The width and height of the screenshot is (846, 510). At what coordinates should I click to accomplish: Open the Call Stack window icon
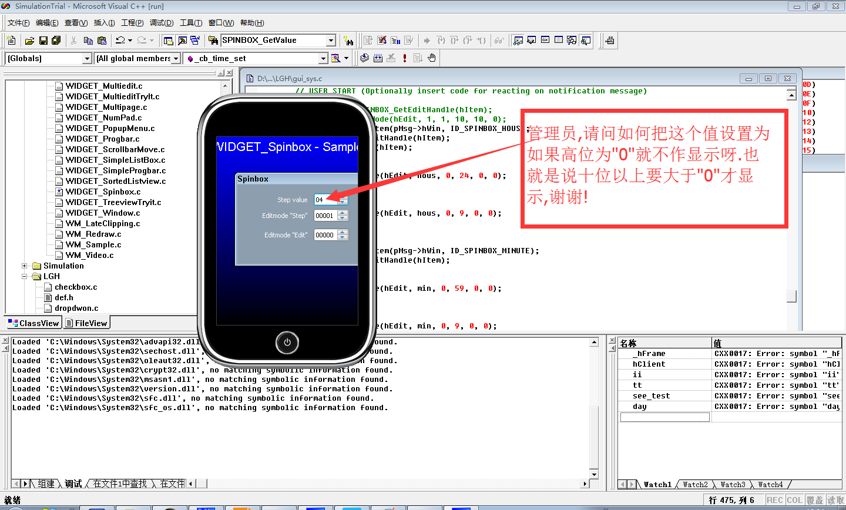(x=572, y=40)
